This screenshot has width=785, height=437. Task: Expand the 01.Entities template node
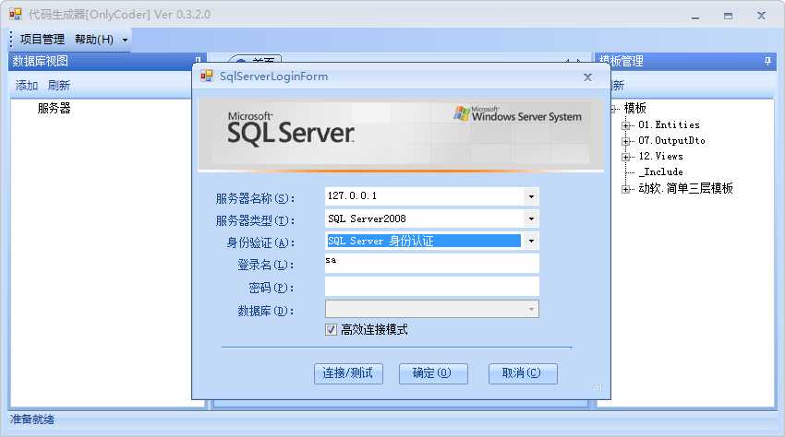click(626, 125)
